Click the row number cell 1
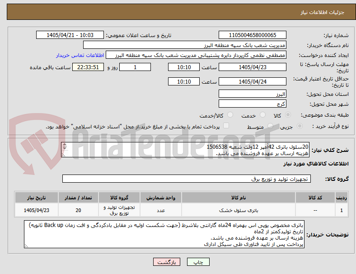This screenshot has height=274, width=356. click(341, 210)
